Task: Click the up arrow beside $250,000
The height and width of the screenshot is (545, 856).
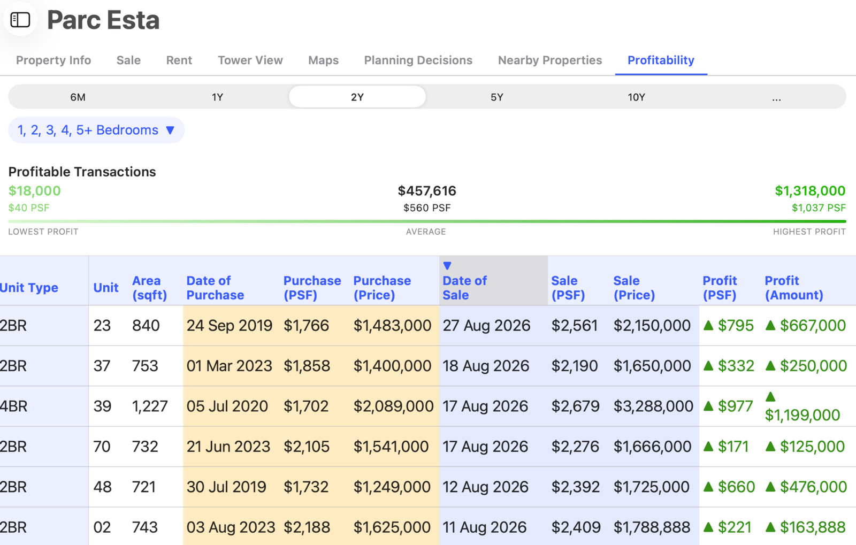Action: (x=770, y=365)
